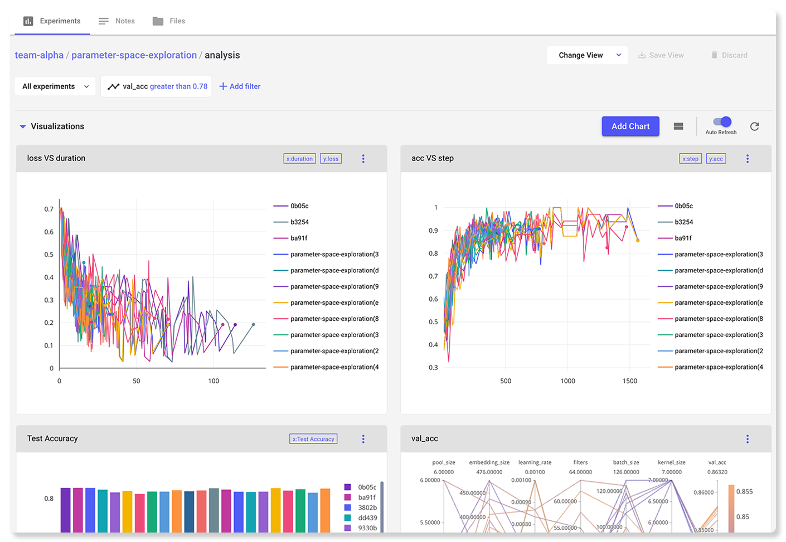
Task: Open the loss VS duration chart kebab menu
Action: click(x=363, y=159)
